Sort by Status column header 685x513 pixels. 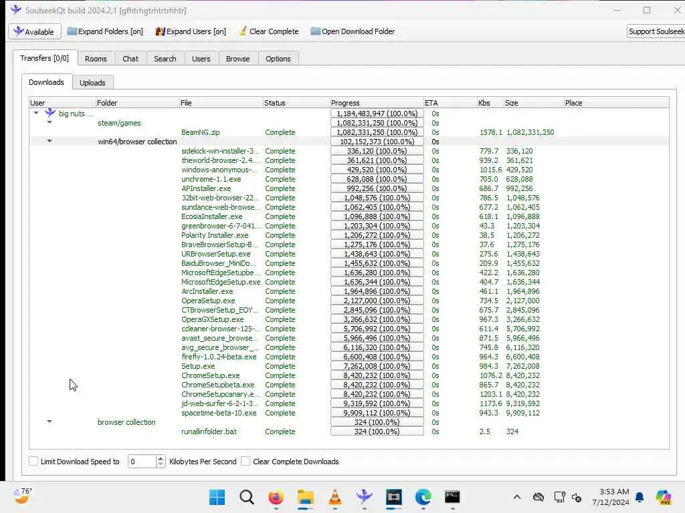(296, 103)
